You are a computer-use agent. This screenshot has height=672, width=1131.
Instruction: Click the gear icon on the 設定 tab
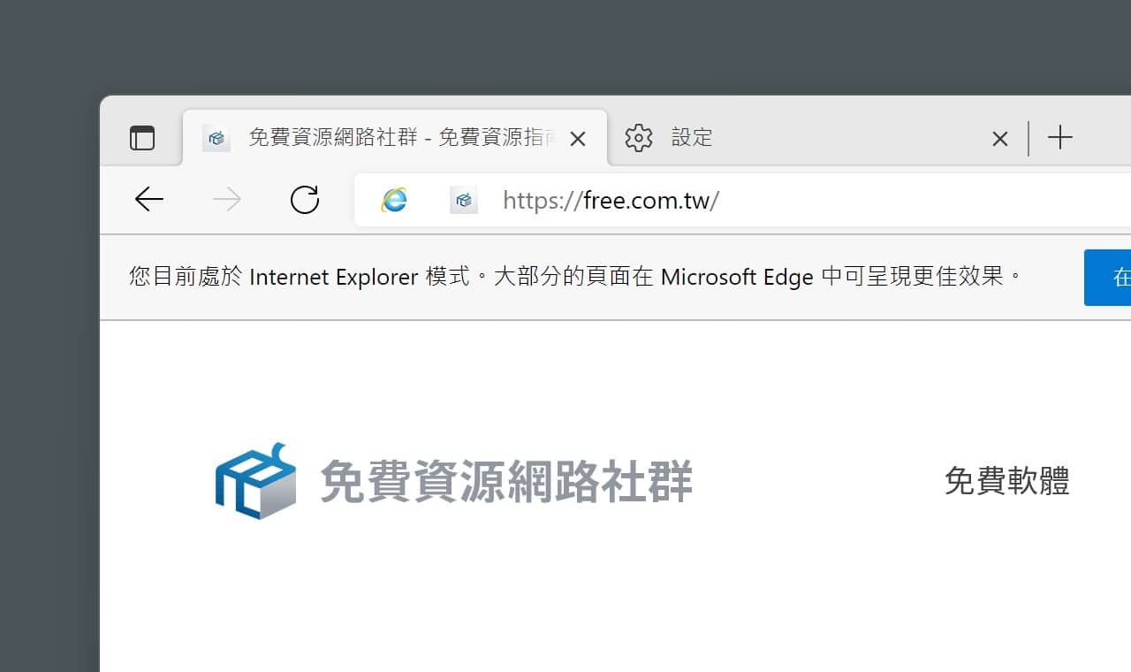pyautogui.click(x=639, y=138)
